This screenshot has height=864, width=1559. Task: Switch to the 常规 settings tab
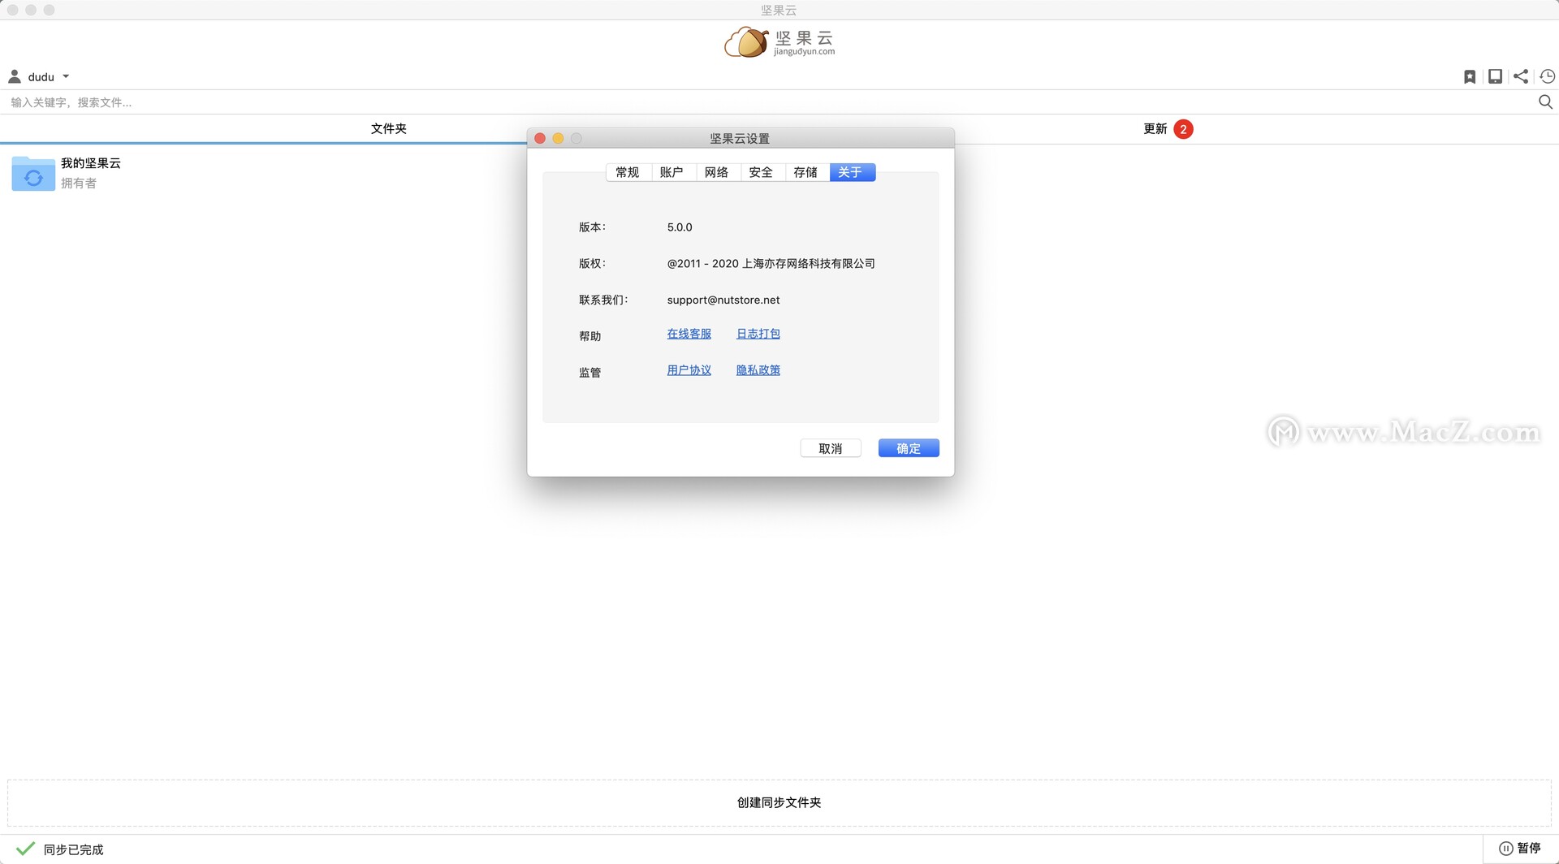(628, 172)
